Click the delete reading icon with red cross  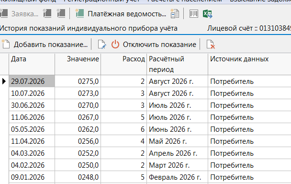(x=211, y=45)
